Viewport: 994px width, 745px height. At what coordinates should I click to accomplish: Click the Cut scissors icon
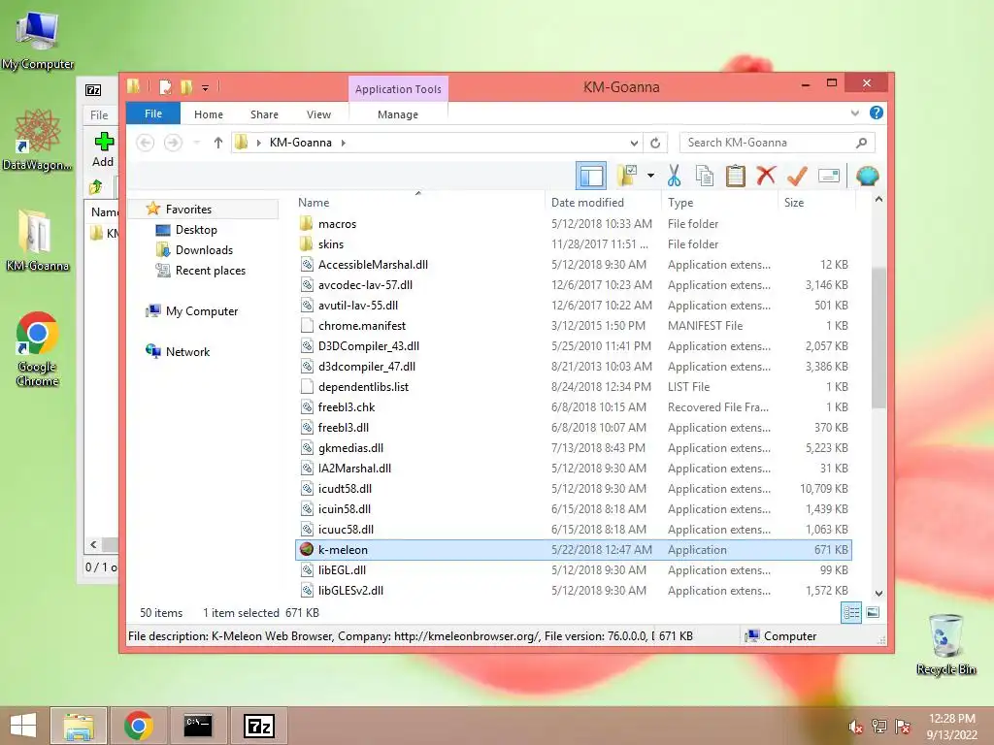click(674, 176)
